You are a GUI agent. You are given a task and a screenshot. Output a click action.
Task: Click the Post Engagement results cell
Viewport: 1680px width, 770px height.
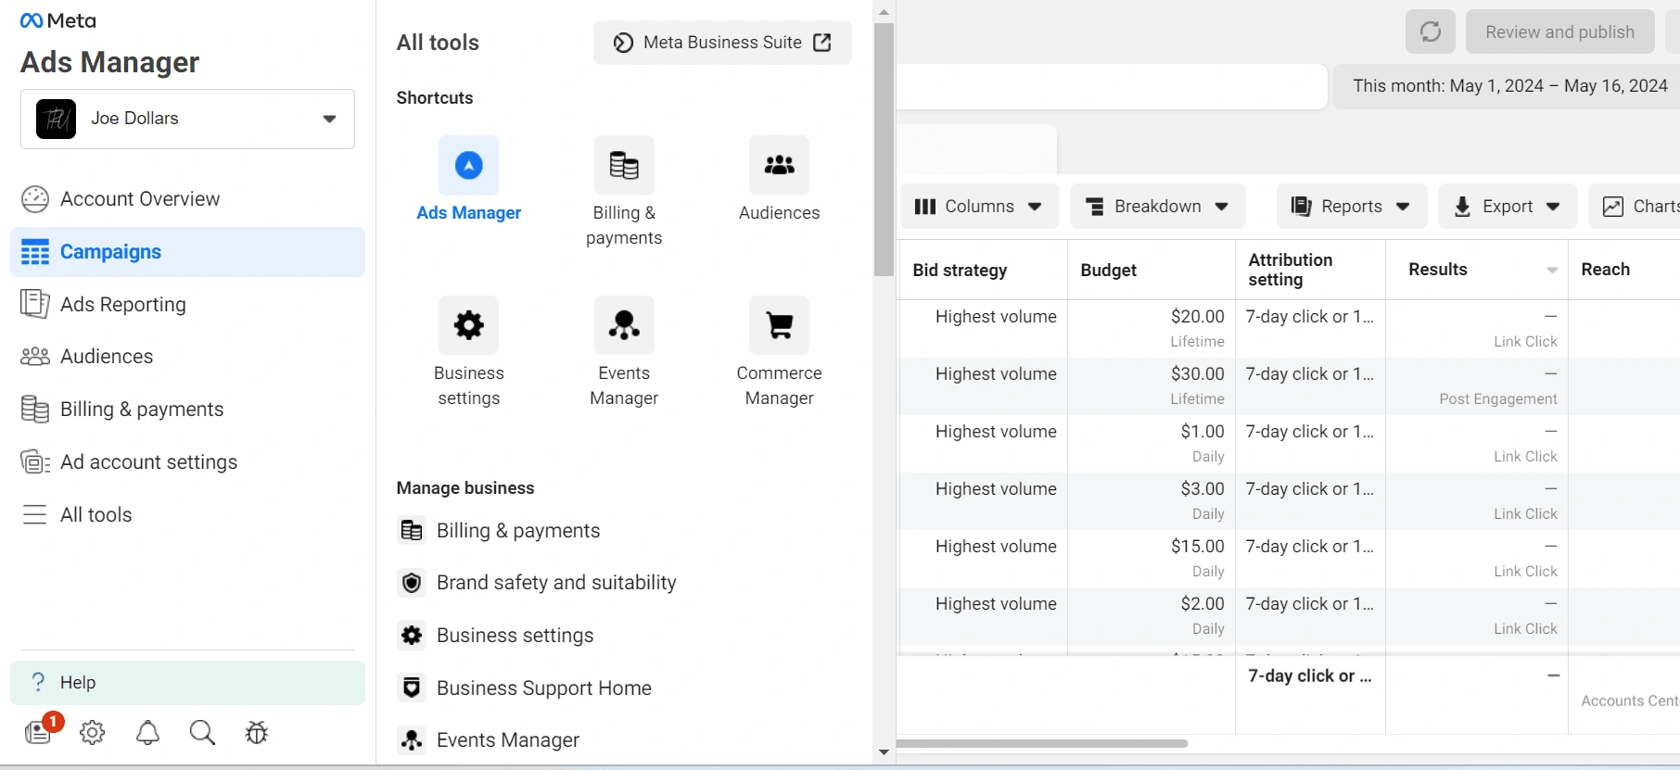[1477, 386]
